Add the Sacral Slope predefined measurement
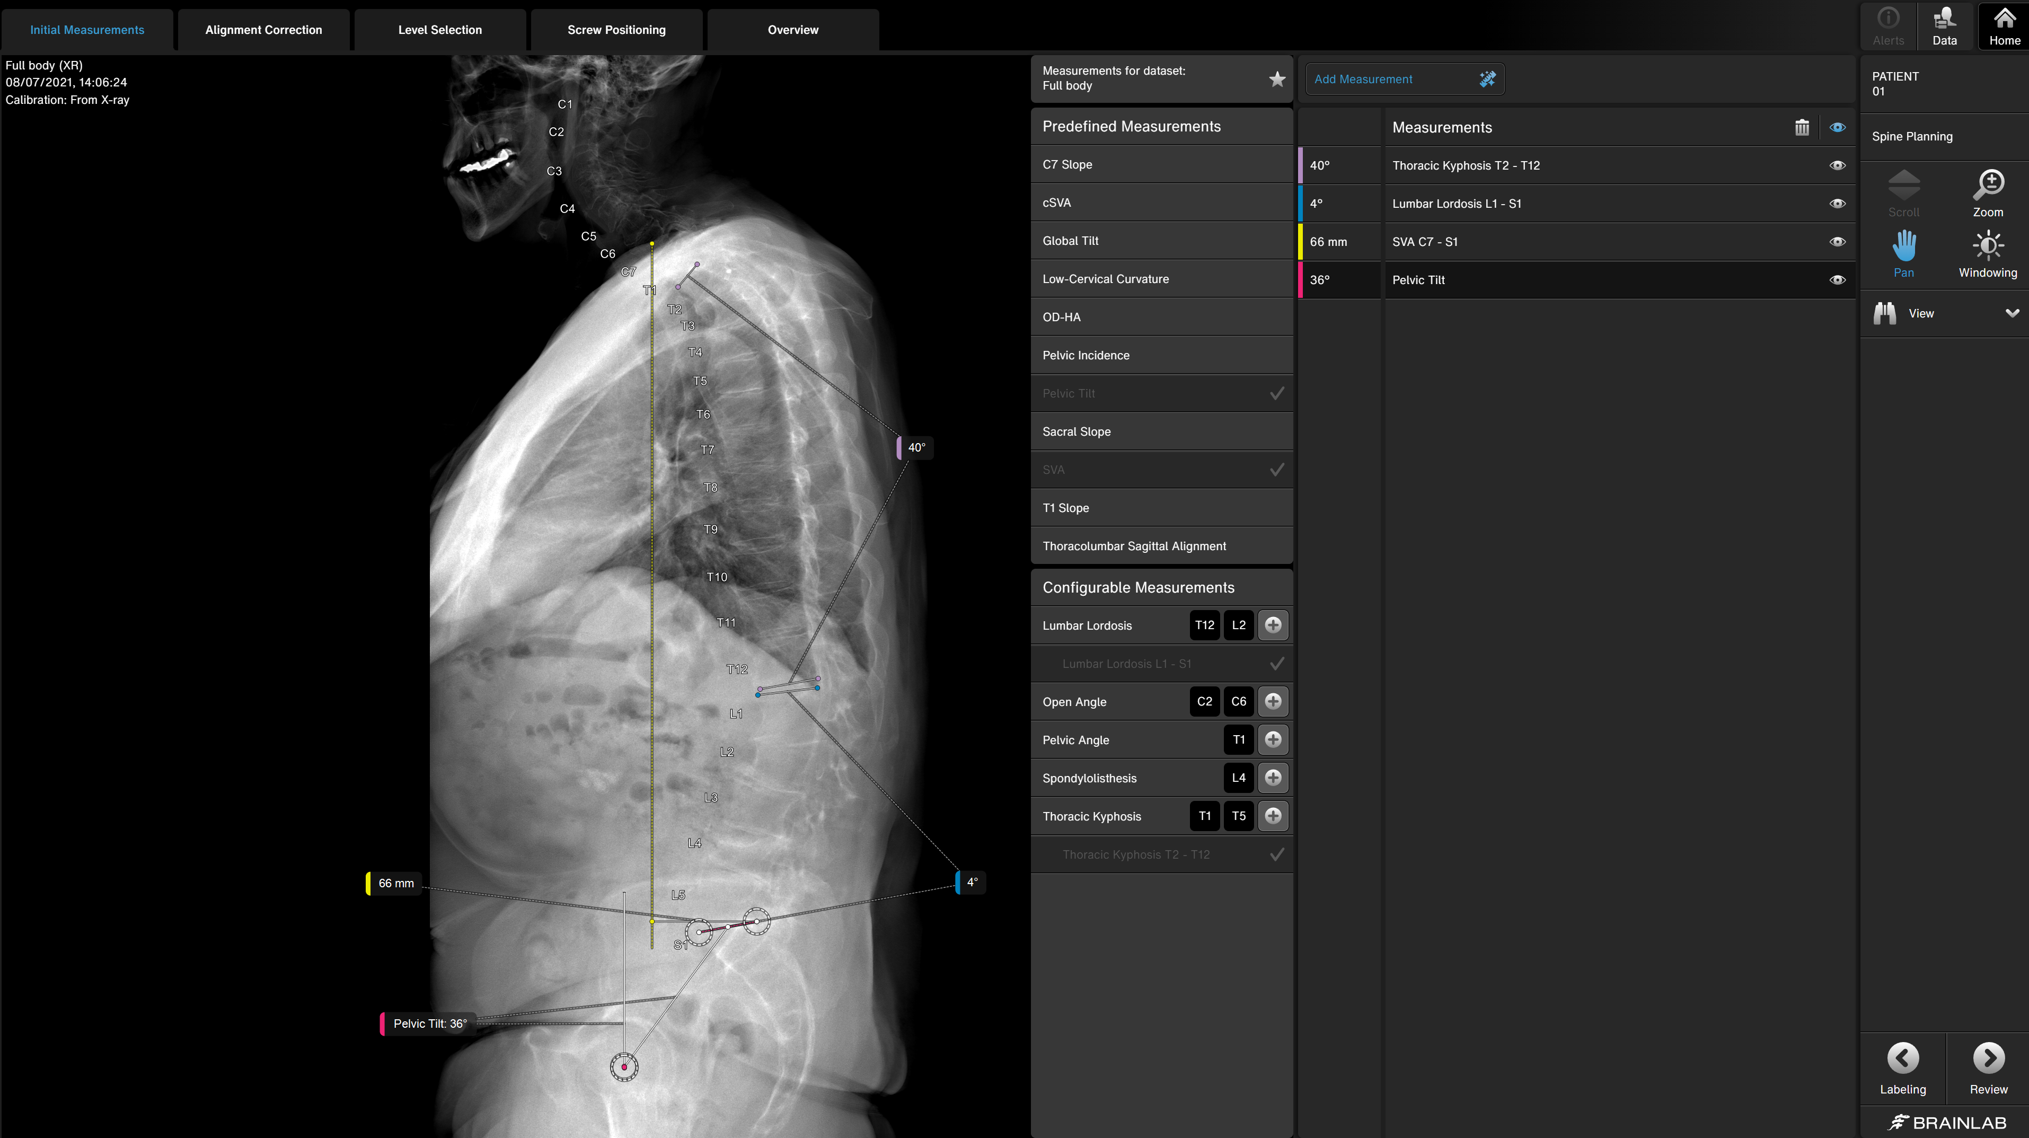 click(1161, 431)
